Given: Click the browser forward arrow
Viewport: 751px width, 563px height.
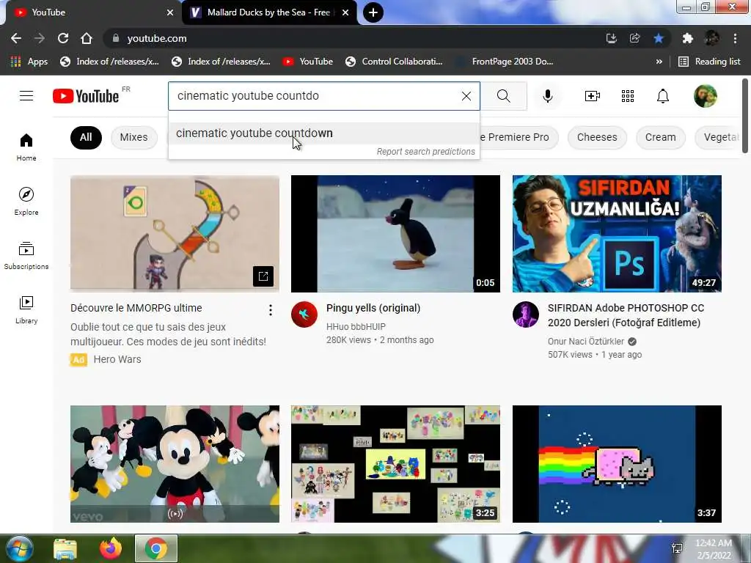Looking at the screenshot, I should point(40,38).
